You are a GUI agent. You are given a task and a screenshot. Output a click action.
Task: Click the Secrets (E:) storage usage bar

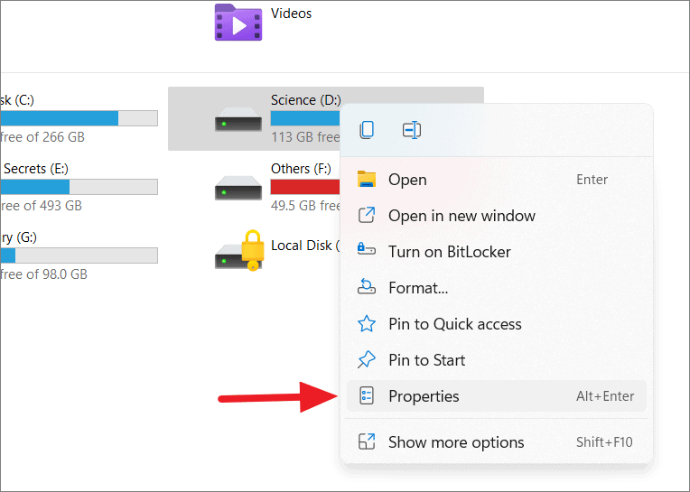[79, 187]
